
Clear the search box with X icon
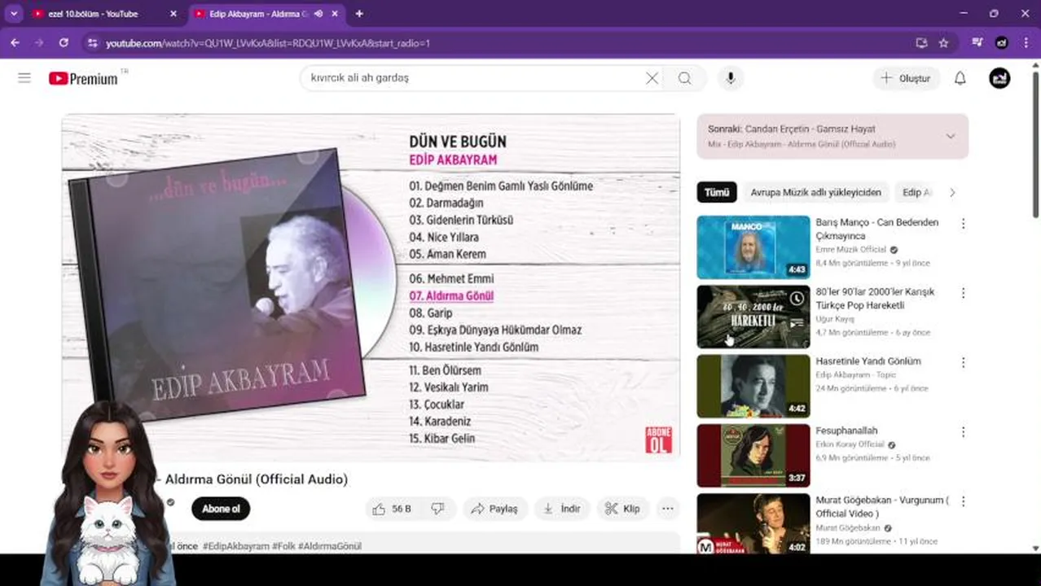click(652, 78)
